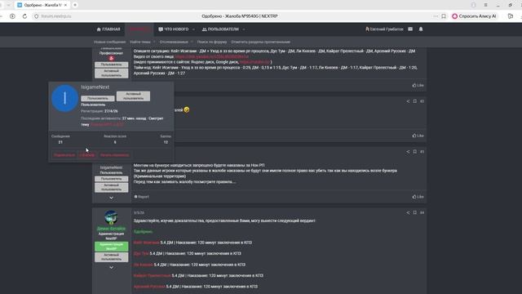The width and height of the screenshot is (522, 294).
Task: Expand the chevron under the administrator's user info
Action: coord(111,267)
